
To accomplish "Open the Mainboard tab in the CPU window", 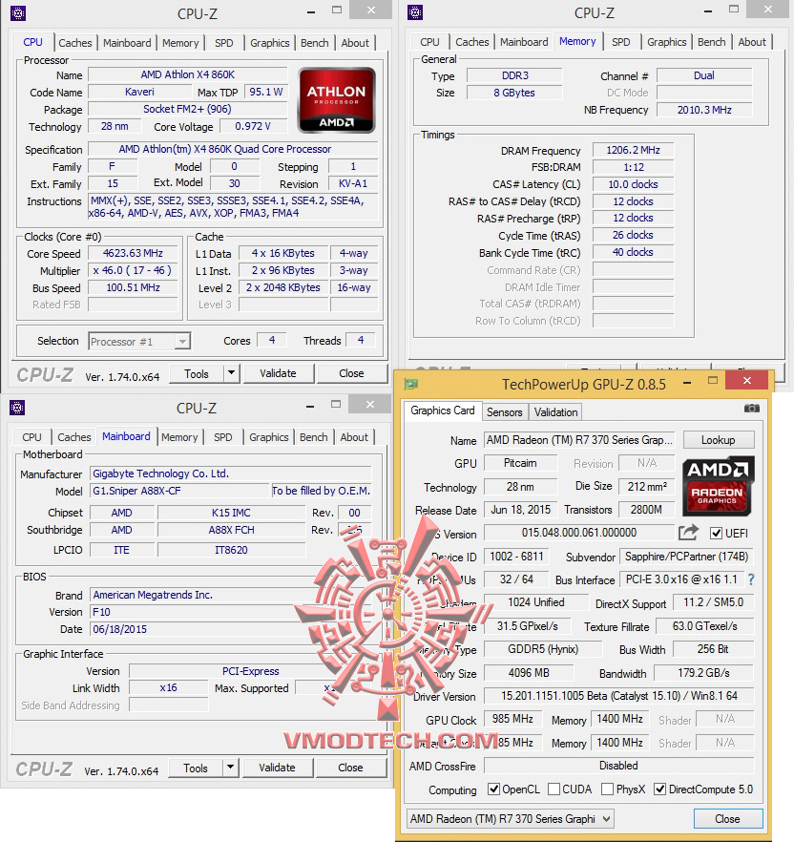I will (127, 43).
